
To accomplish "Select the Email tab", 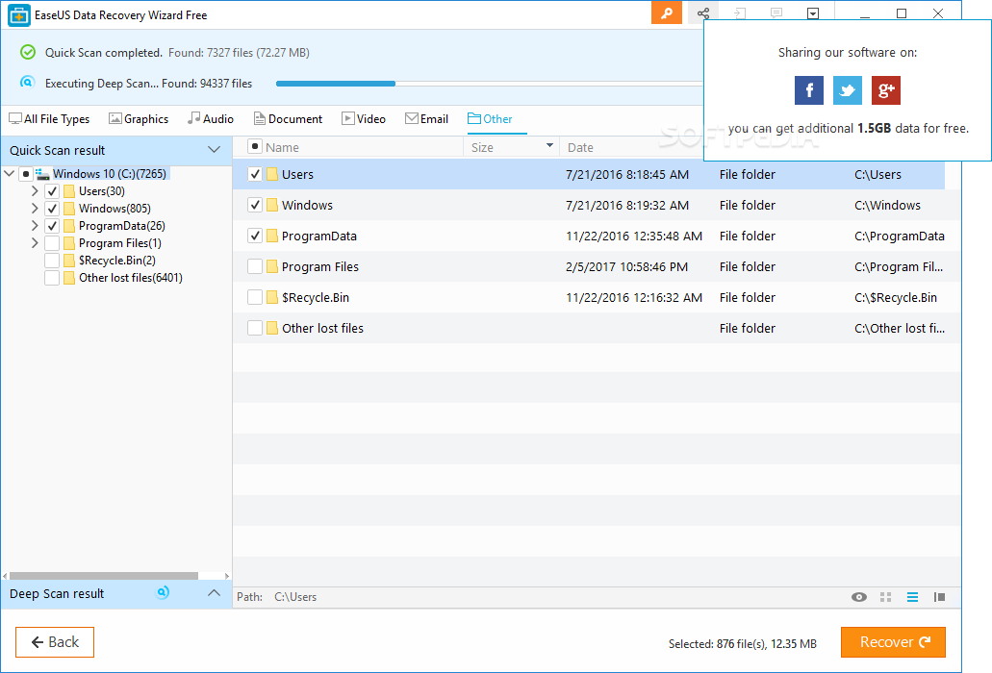I will [x=426, y=119].
